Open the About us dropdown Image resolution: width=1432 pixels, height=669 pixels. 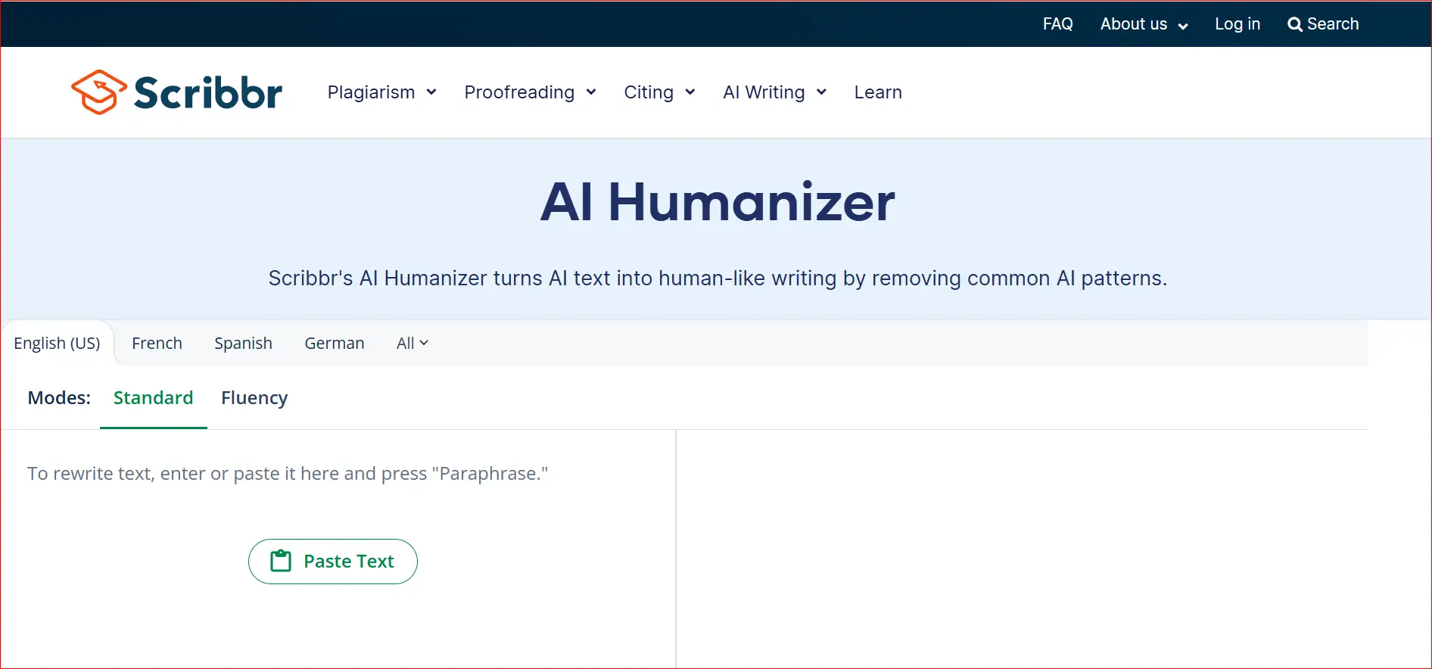1144,24
